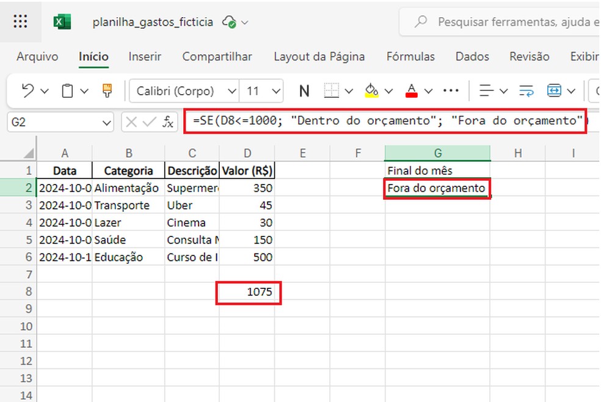Click the text alignment icon
This screenshot has width=601, height=402.
pyautogui.click(x=486, y=91)
